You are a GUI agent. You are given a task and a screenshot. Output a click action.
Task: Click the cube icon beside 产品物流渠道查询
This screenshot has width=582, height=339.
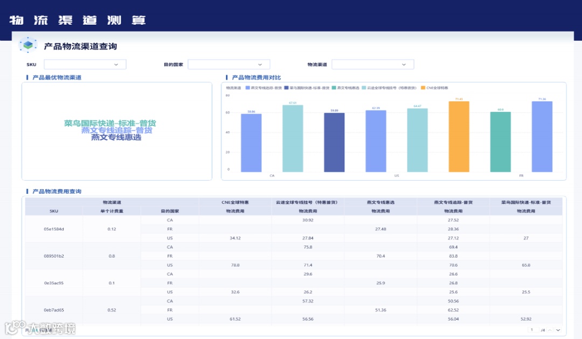(x=28, y=45)
